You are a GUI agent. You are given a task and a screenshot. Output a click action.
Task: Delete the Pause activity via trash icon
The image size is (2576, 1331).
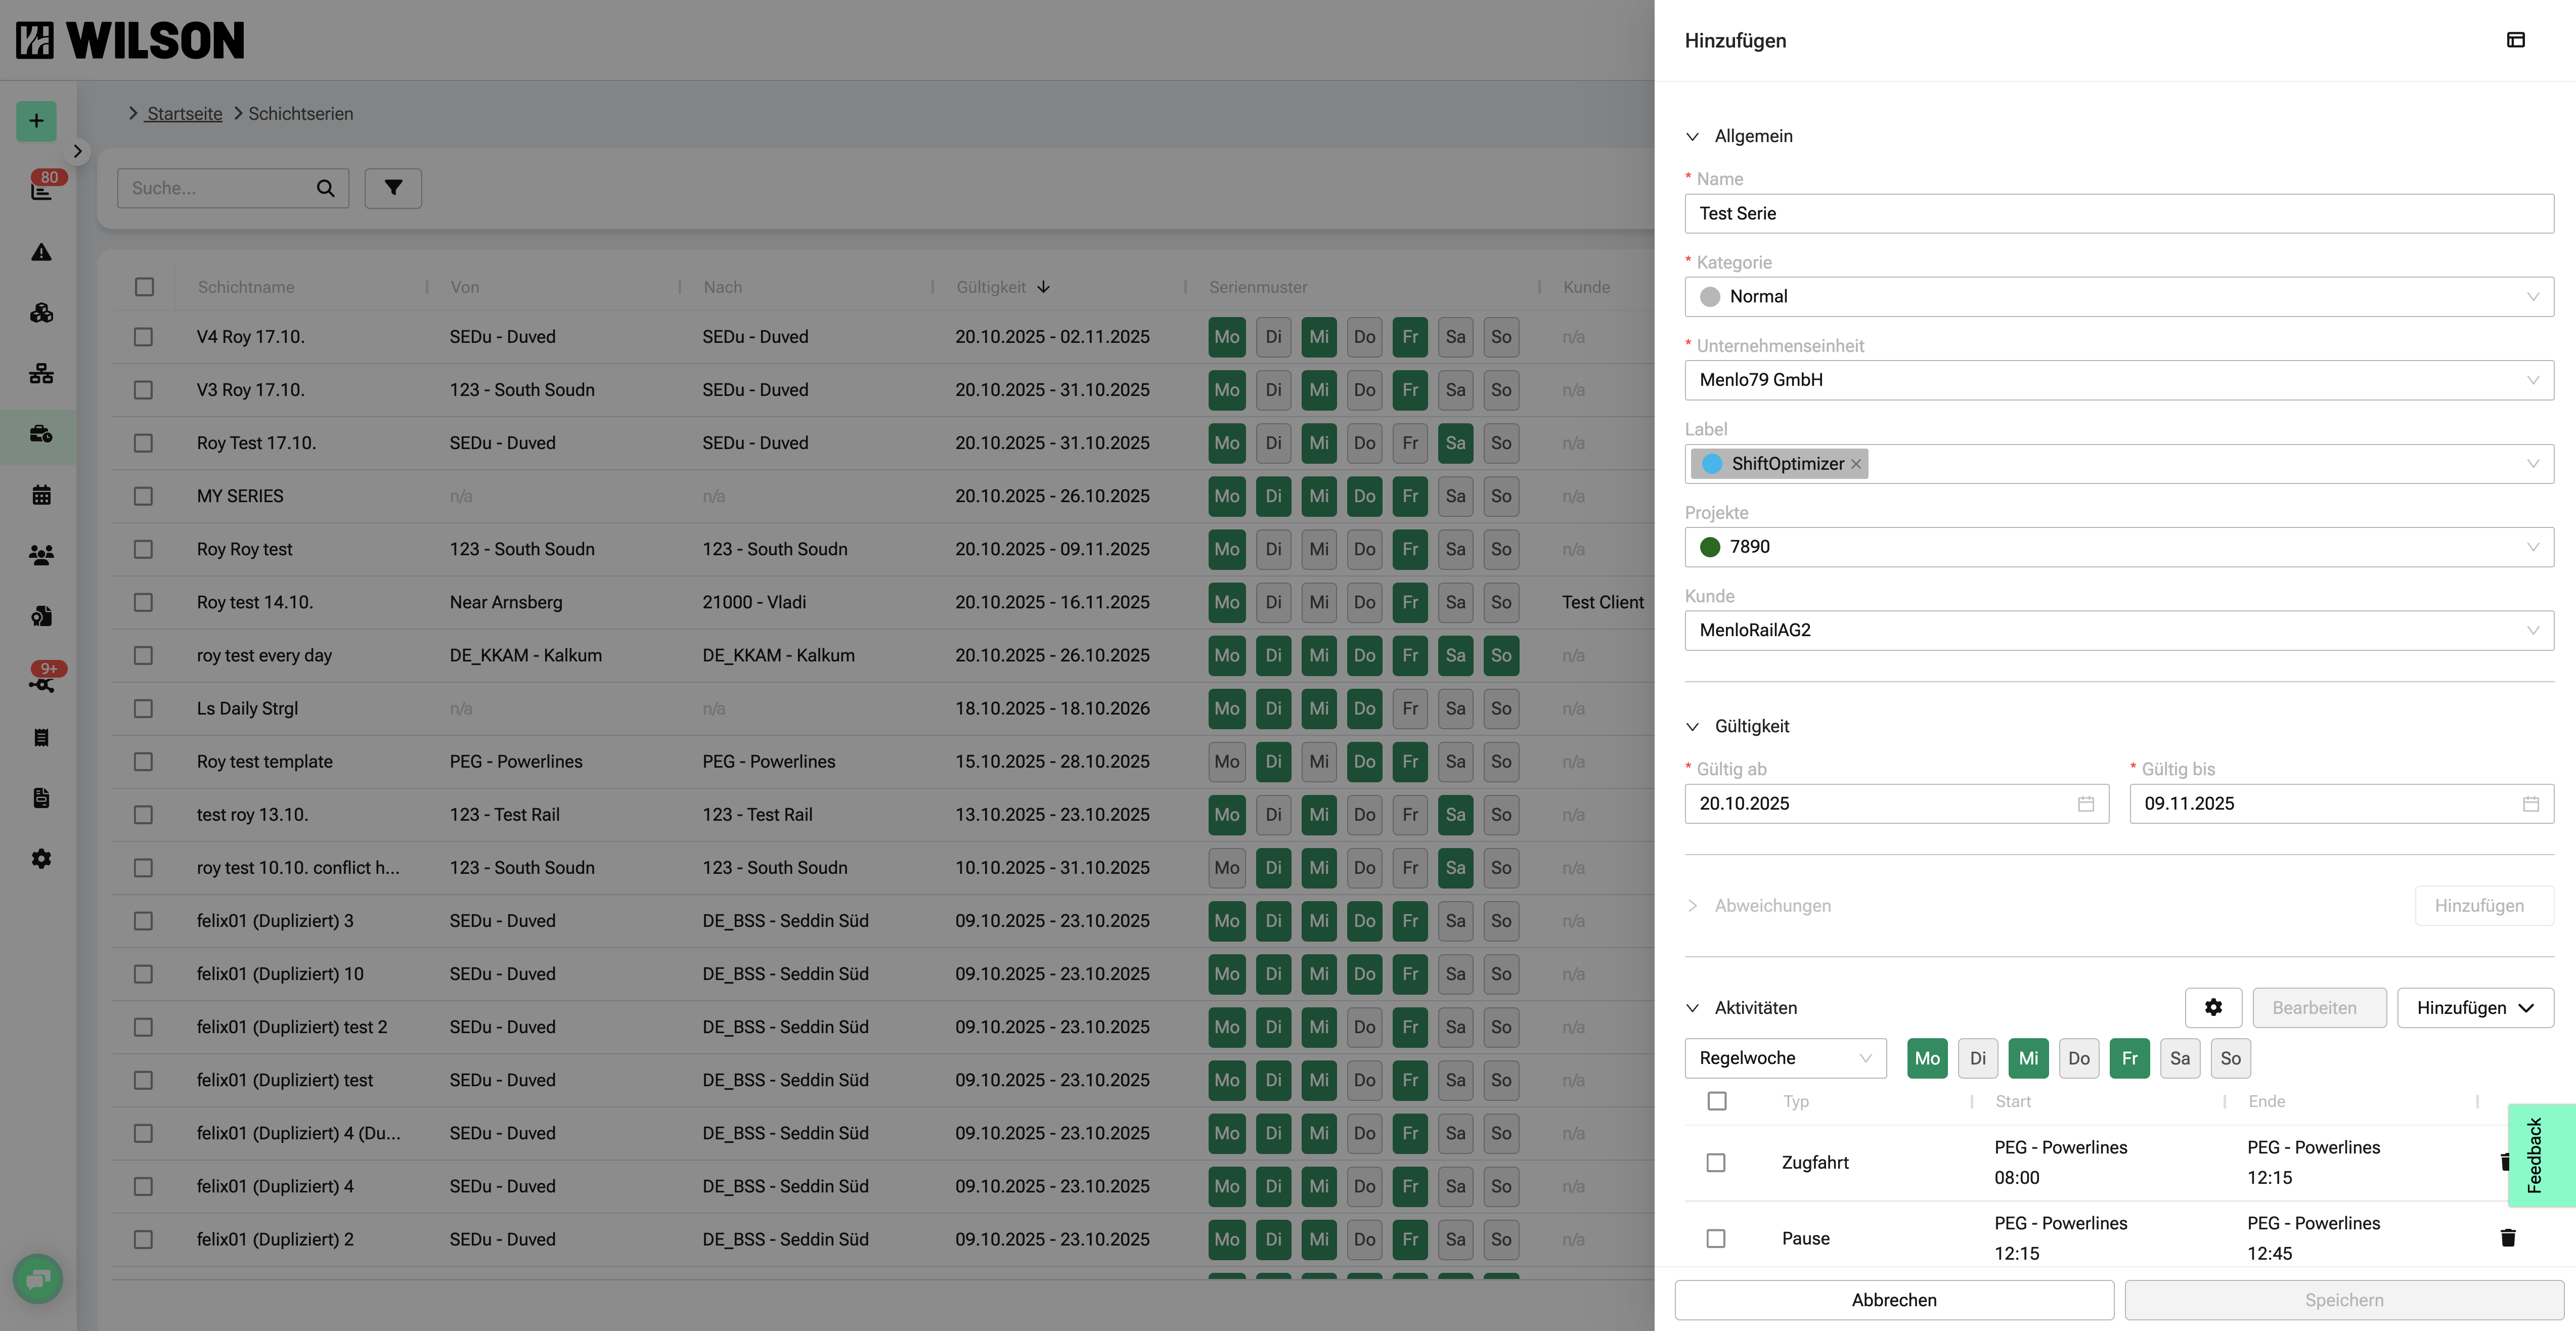[x=2507, y=1238]
